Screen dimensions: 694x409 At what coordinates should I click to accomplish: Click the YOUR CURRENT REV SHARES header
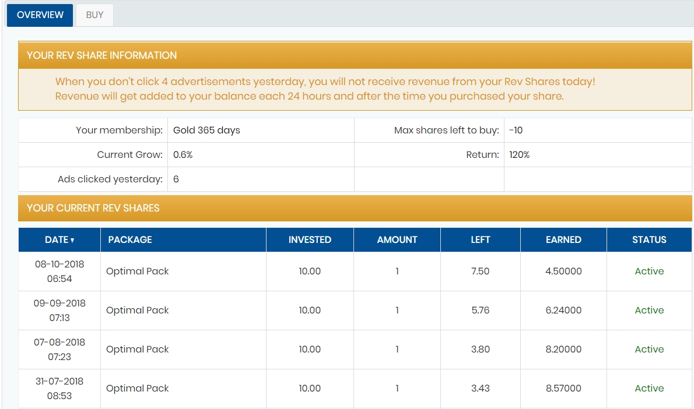tap(93, 208)
